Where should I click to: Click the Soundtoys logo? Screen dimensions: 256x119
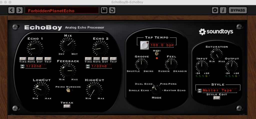(x=216, y=32)
